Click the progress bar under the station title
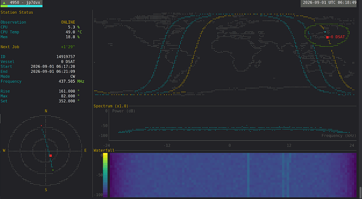Screen dimensions: 362x199 pyautogui.click(x=22, y=6)
